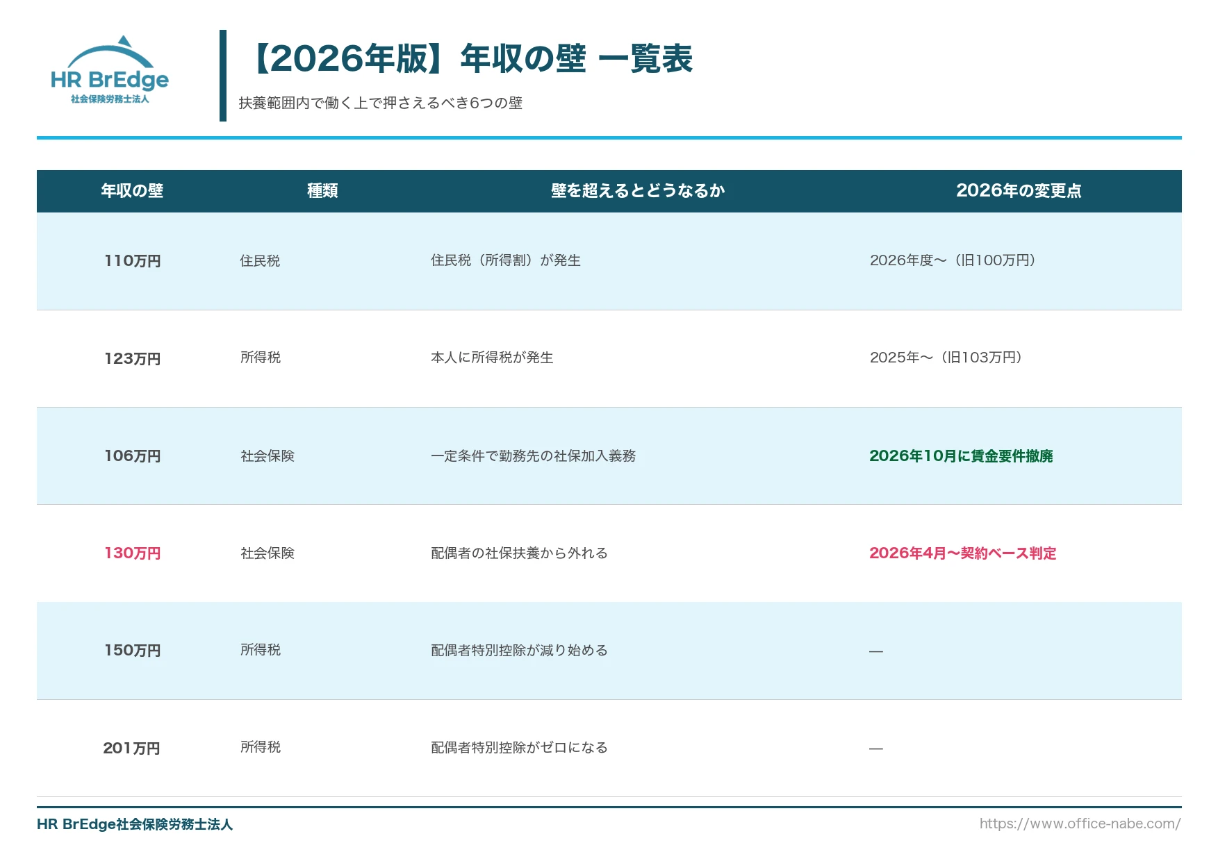Click 社会保険 in the 106万円 row
Image resolution: width=1218 pixels, height=861 pixels.
click(268, 456)
